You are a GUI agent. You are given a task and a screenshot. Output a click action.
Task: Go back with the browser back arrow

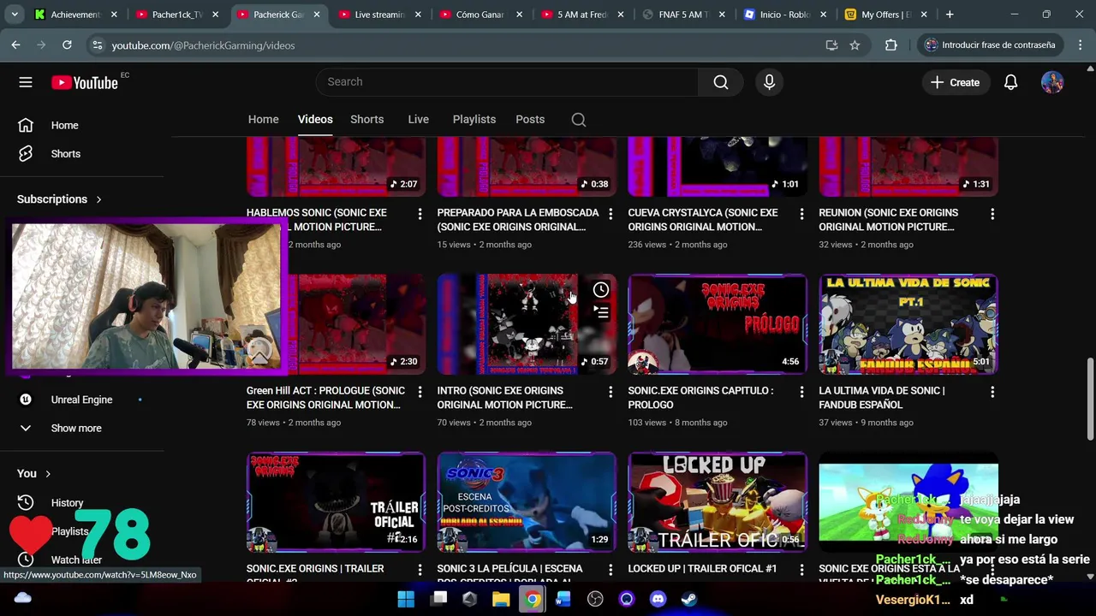coord(16,45)
